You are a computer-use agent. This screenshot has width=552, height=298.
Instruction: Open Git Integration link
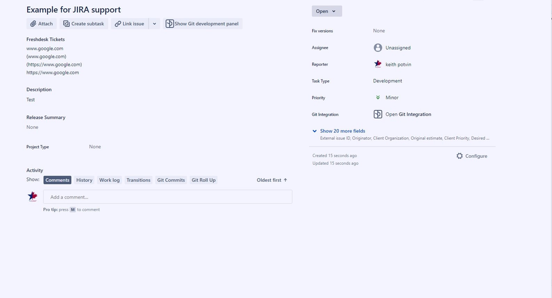pos(408,114)
